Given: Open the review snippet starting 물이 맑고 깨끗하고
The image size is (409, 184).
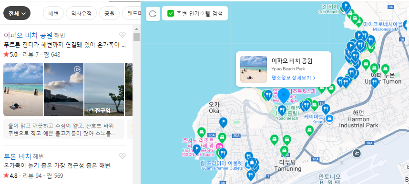Looking at the screenshot, I should coord(63,129).
